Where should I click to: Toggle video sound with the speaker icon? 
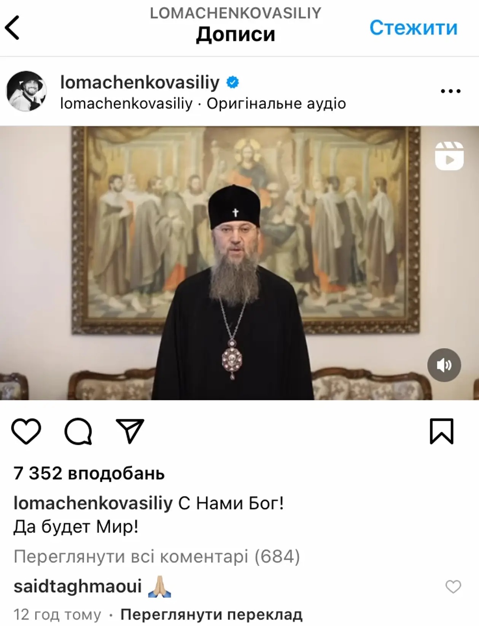[444, 365]
